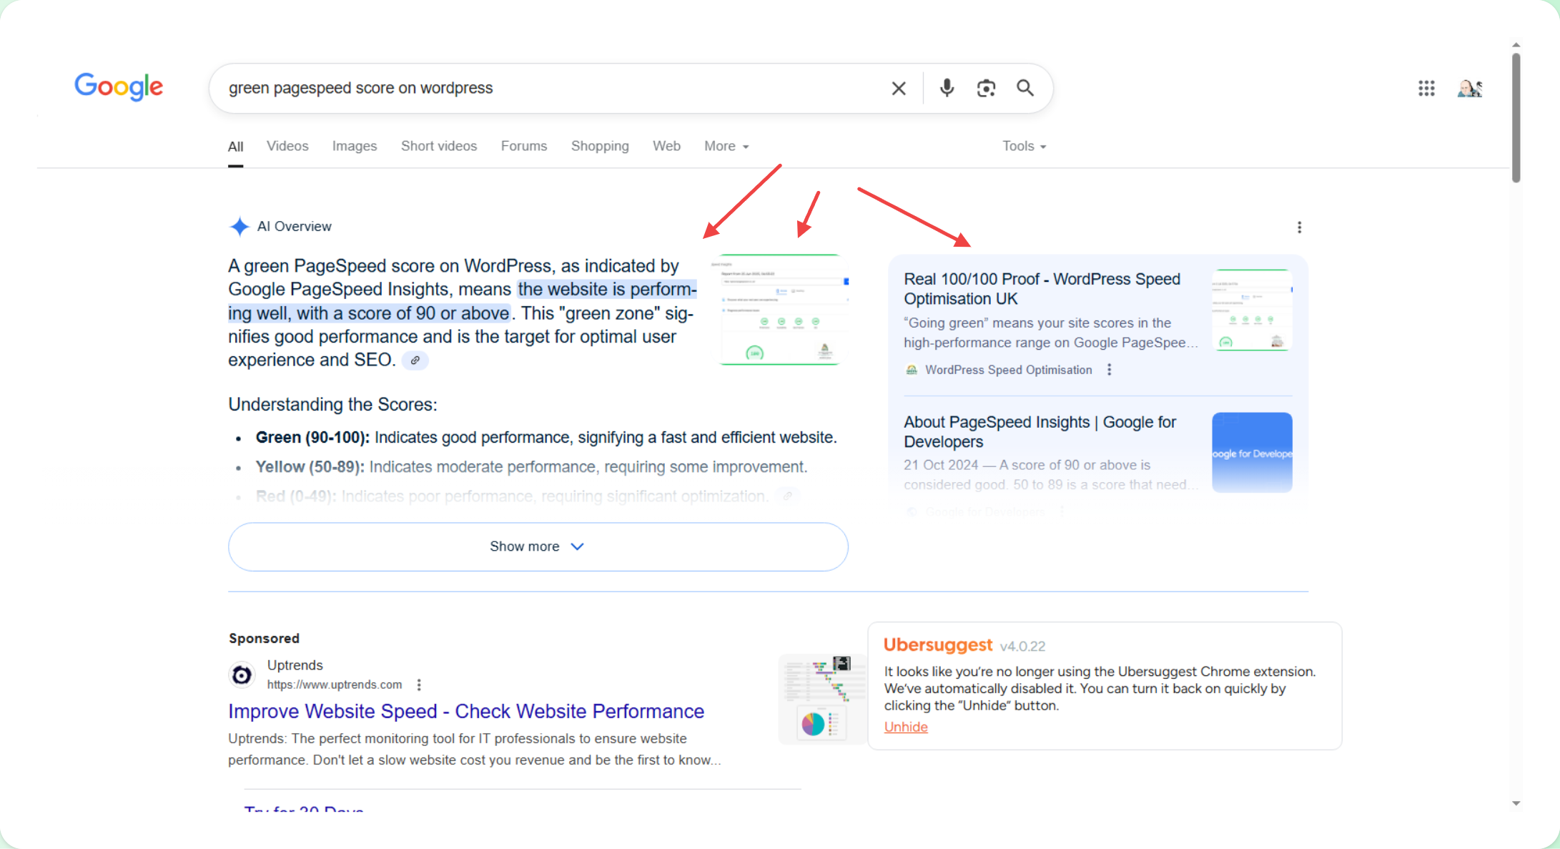Click 'Understanding the Scores:' heading
The height and width of the screenshot is (849, 1560).
coord(332,404)
